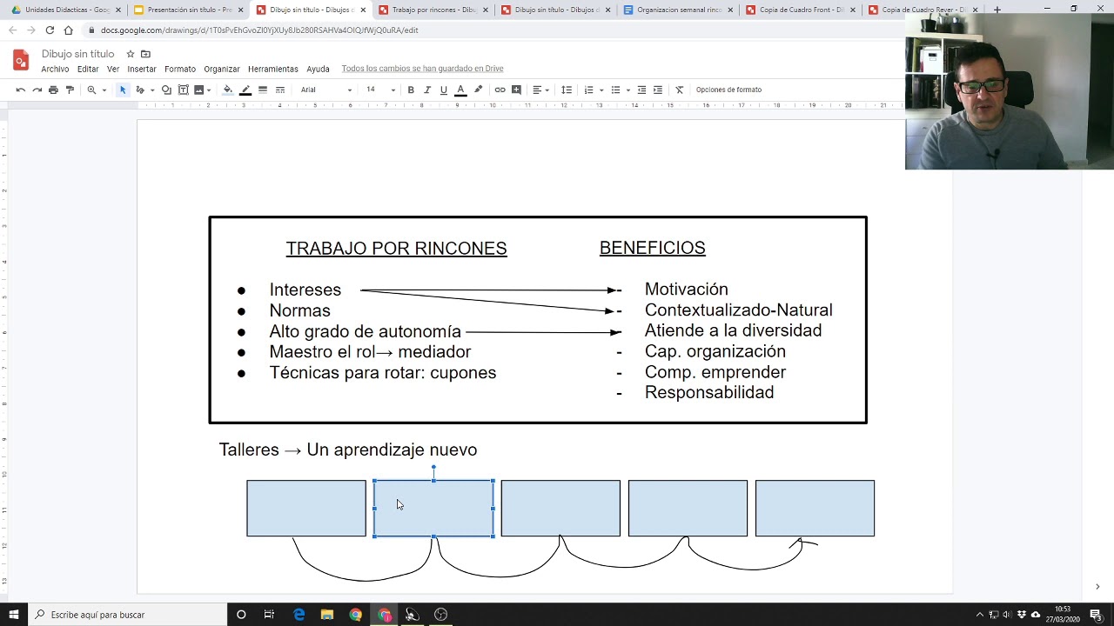Open the Organizar menu
1114x626 pixels.
222,69
